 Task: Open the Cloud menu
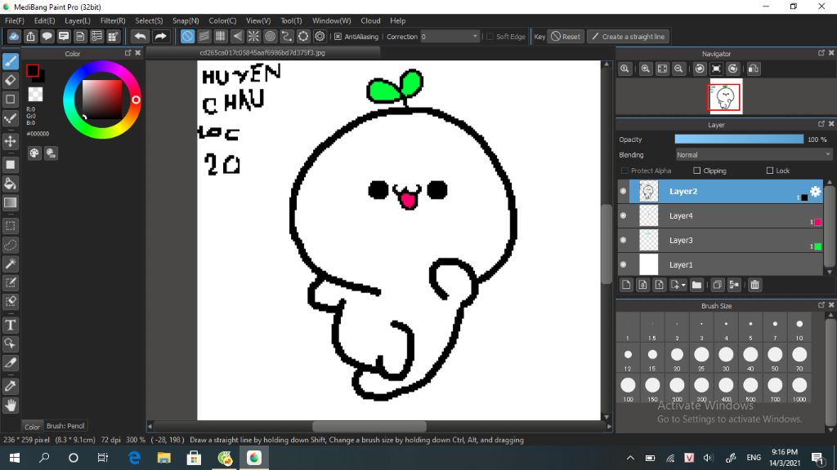pyautogui.click(x=370, y=20)
